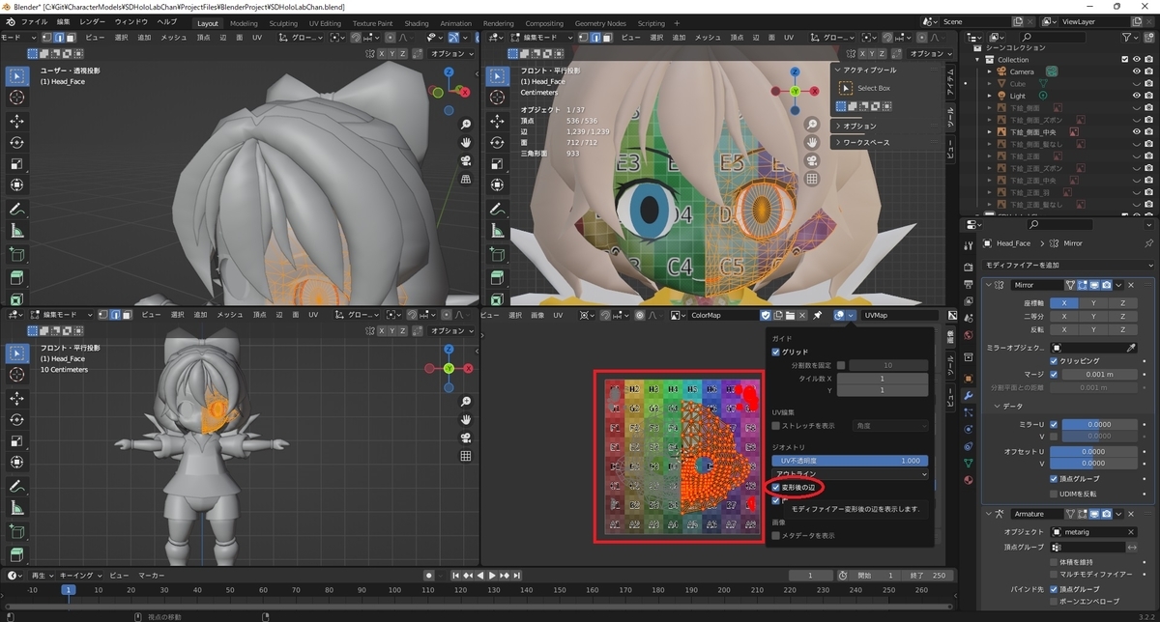Image resolution: width=1160 pixels, height=622 pixels.
Task: Open モディファイアーを追加 dropdown
Action: point(1068,265)
